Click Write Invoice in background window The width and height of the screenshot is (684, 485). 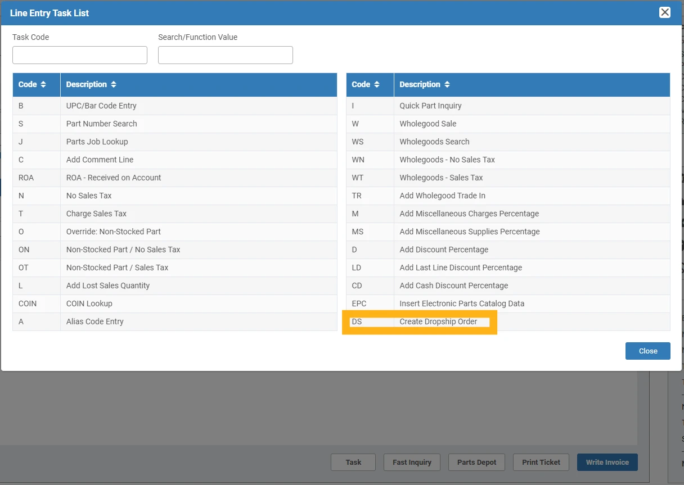(x=607, y=462)
